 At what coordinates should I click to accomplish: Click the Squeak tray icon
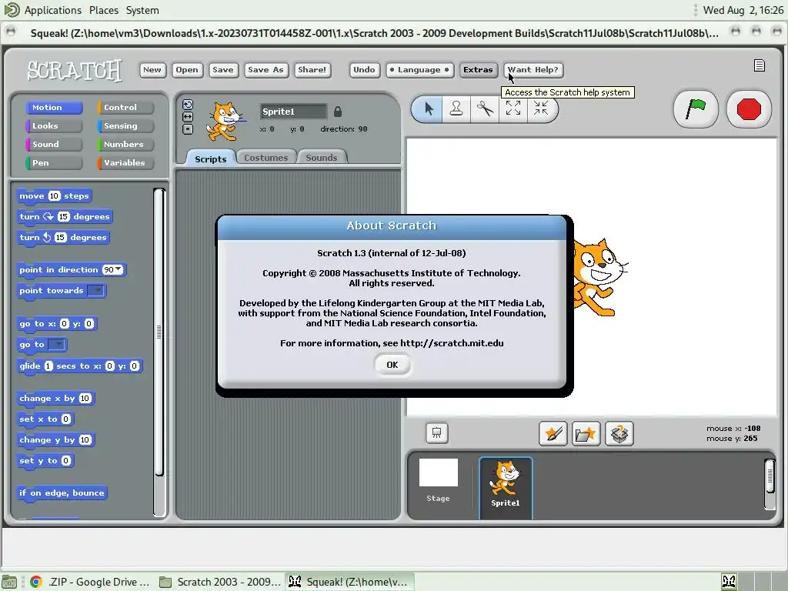[730, 582]
